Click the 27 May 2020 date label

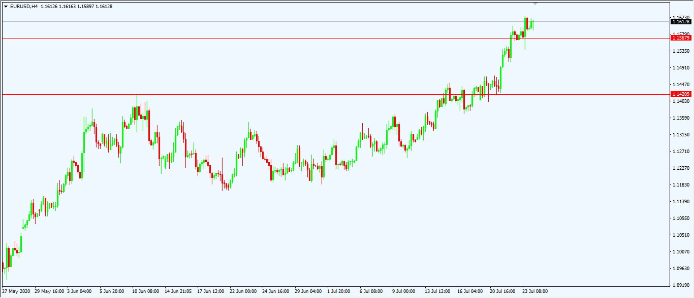[x=16, y=291]
